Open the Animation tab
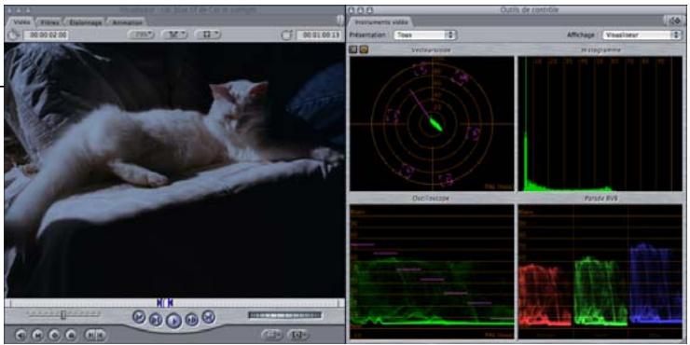 click(x=126, y=21)
